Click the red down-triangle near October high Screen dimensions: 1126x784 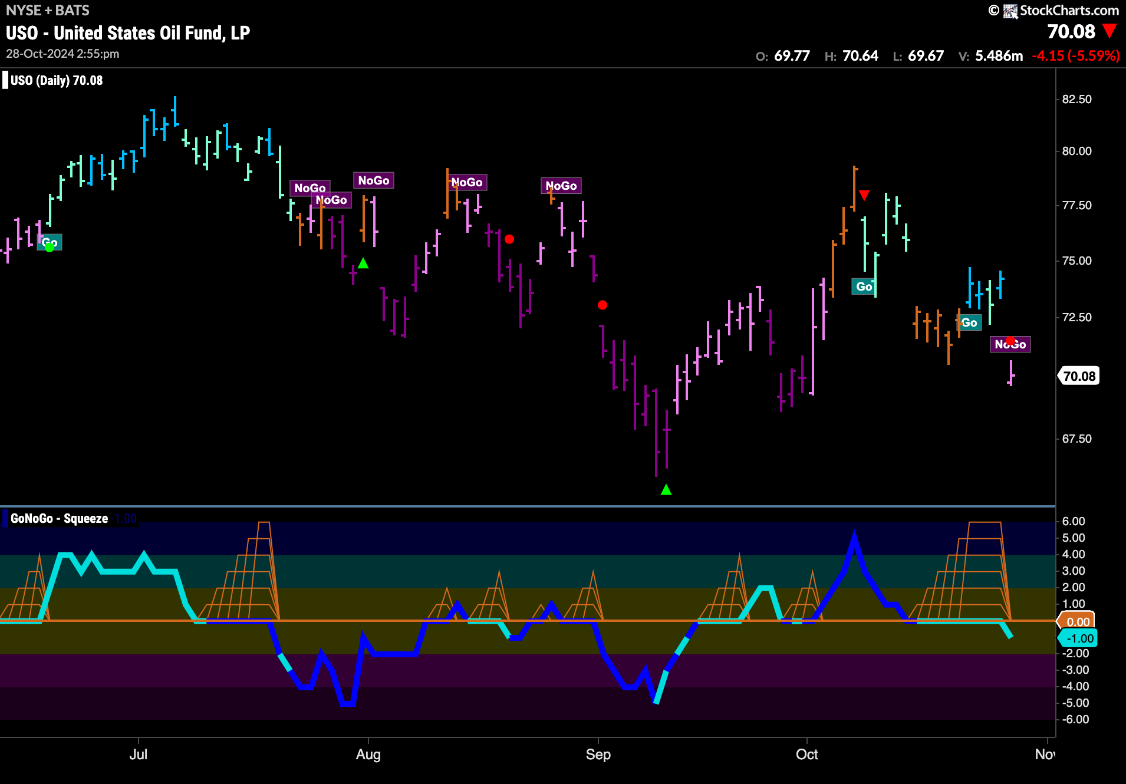864,195
